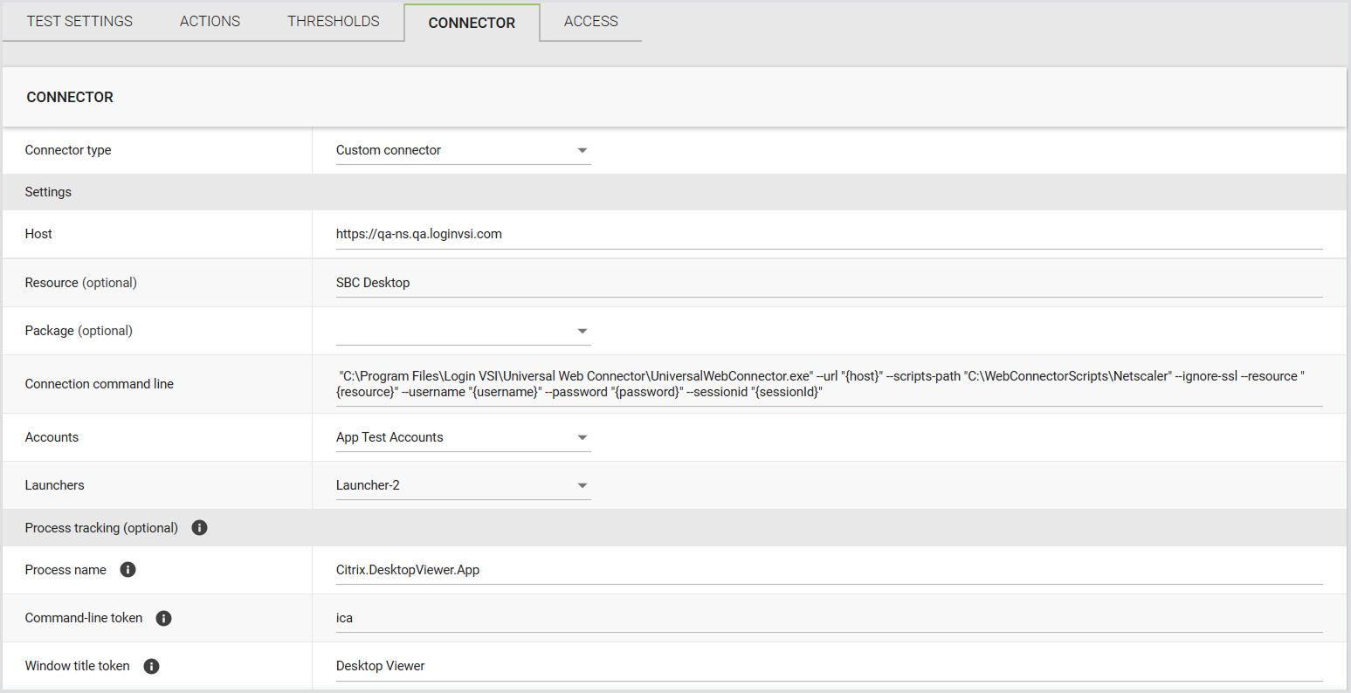This screenshot has height=693, width=1351.
Task: Open the Accounts dropdown
Action: tap(463, 437)
